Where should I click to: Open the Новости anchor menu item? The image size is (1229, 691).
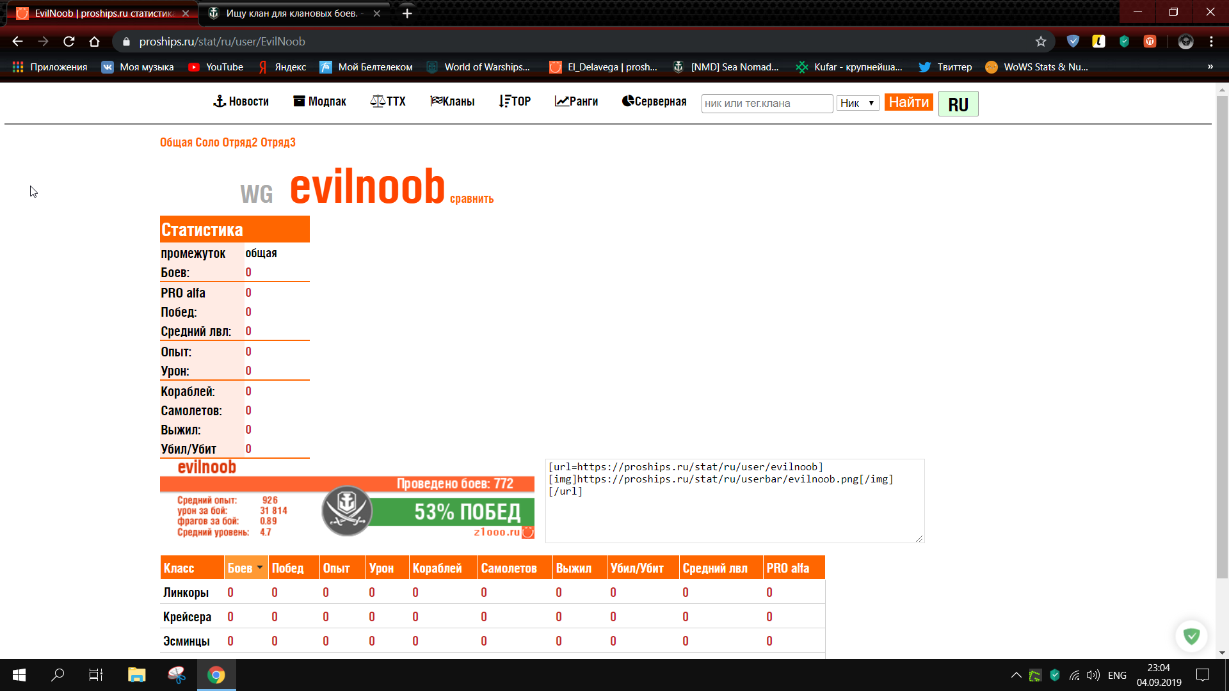[241, 101]
